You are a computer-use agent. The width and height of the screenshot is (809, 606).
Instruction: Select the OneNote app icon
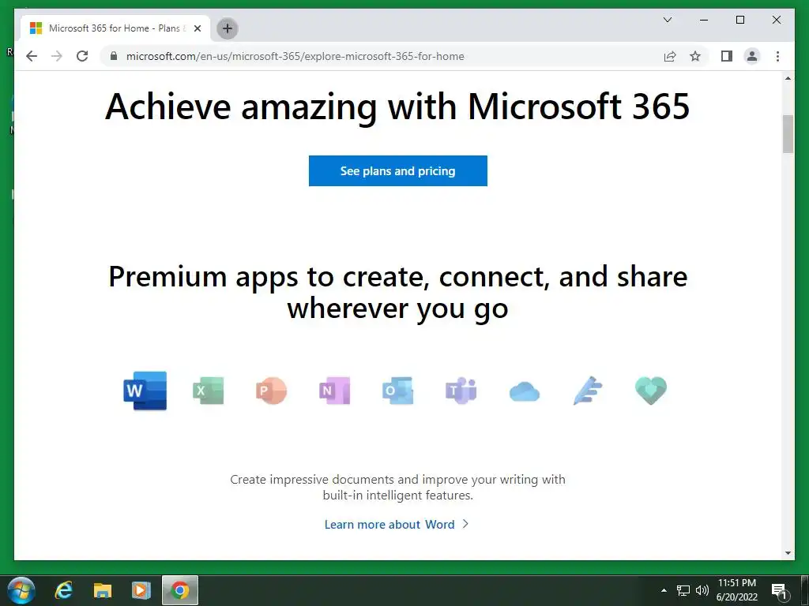(x=335, y=391)
